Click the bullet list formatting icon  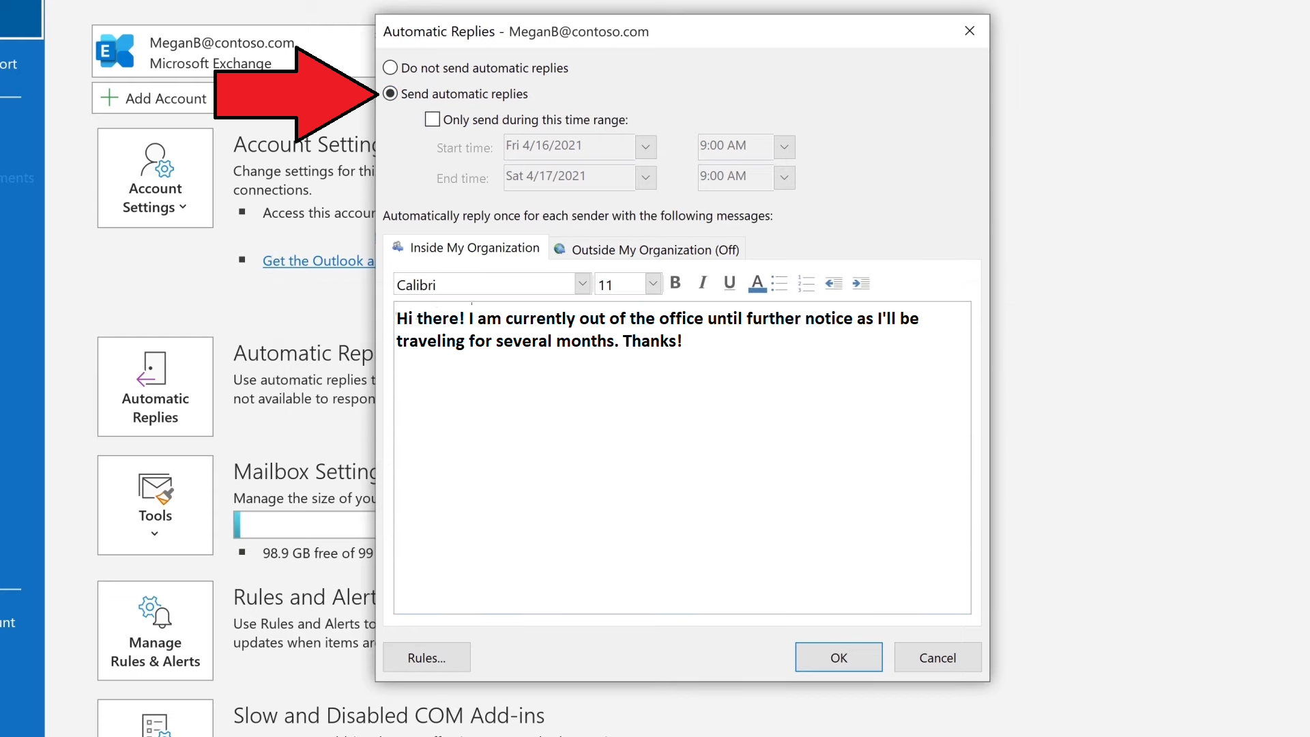pos(779,283)
